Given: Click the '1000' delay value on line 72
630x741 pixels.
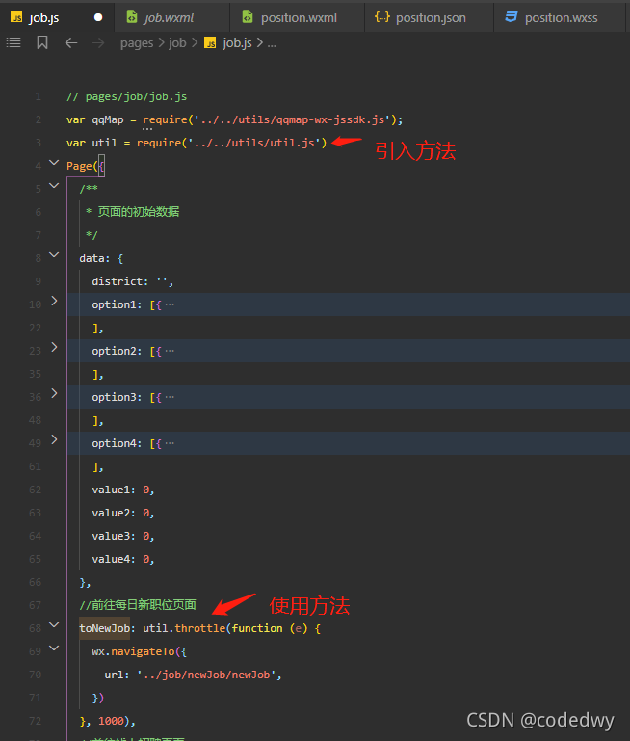Looking at the screenshot, I should click(111, 721).
